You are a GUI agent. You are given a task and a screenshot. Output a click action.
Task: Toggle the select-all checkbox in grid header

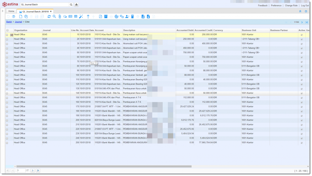click(7, 30)
